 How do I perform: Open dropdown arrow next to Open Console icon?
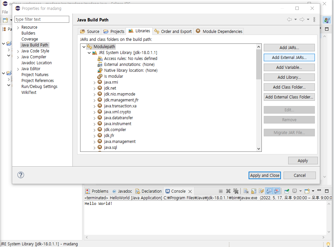[x=313, y=191]
